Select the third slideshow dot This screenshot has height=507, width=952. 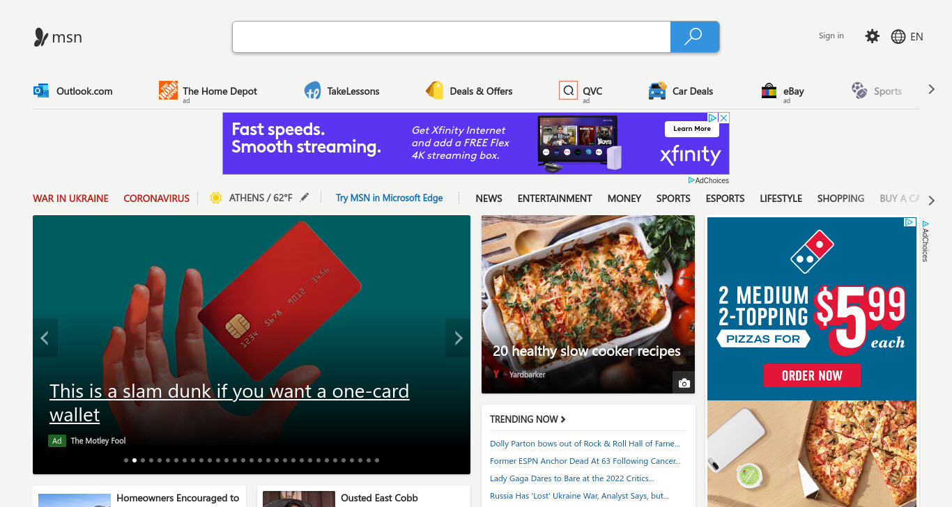pos(143,460)
